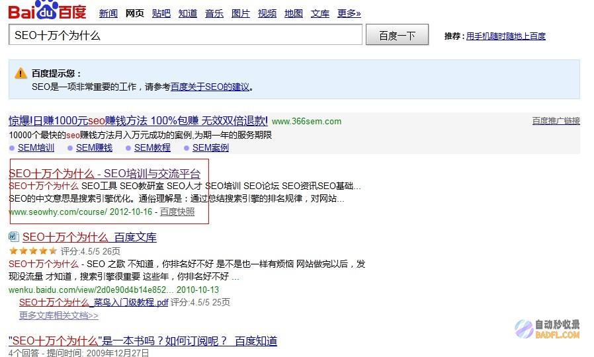
Task: Click the www.seowhy.com/course/ URL text
Action: pos(58,212)
